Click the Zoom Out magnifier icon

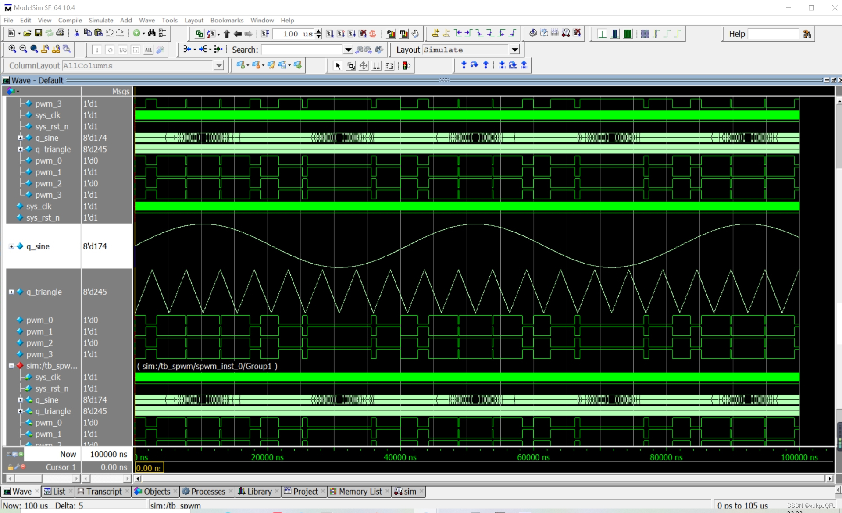click(x=23, y=49)
